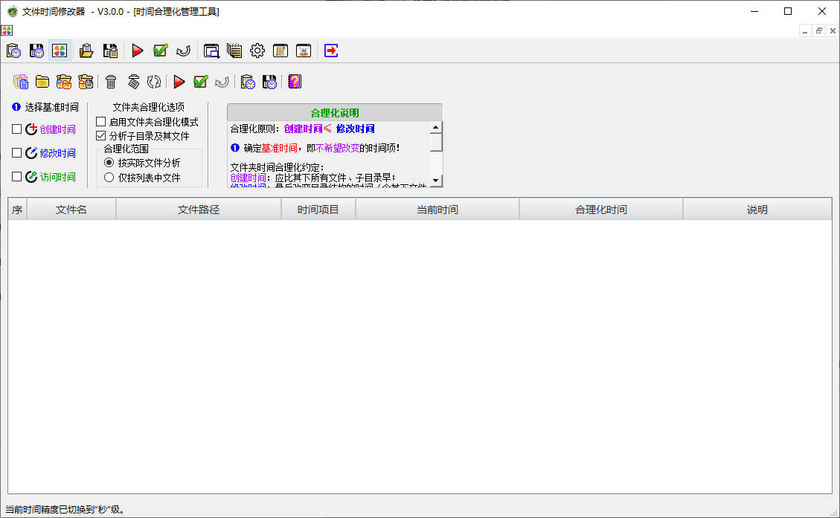Click the 文件名 column header

tap(71, 210)
